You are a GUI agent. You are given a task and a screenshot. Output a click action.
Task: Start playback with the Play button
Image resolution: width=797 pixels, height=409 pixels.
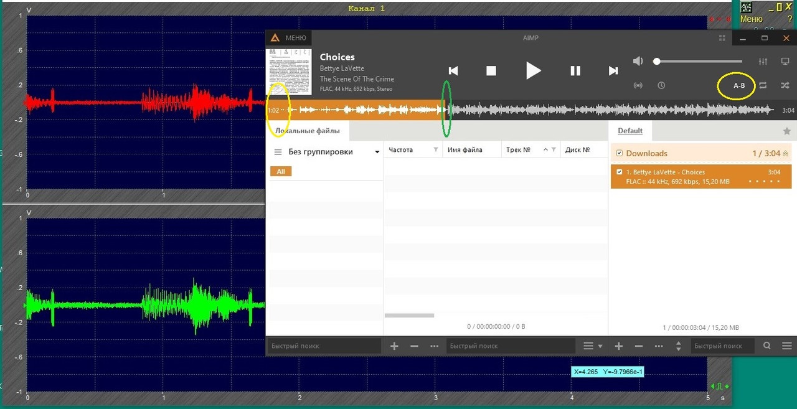click(x=534, y=70)
